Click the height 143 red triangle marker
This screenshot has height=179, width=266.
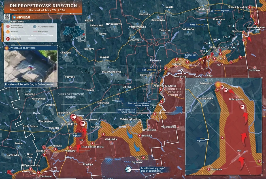coord(223,65)
